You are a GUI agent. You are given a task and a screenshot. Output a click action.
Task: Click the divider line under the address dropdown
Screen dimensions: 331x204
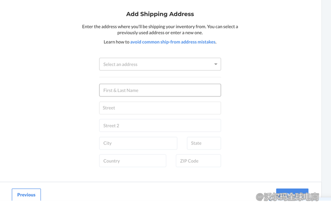point(160,77)
